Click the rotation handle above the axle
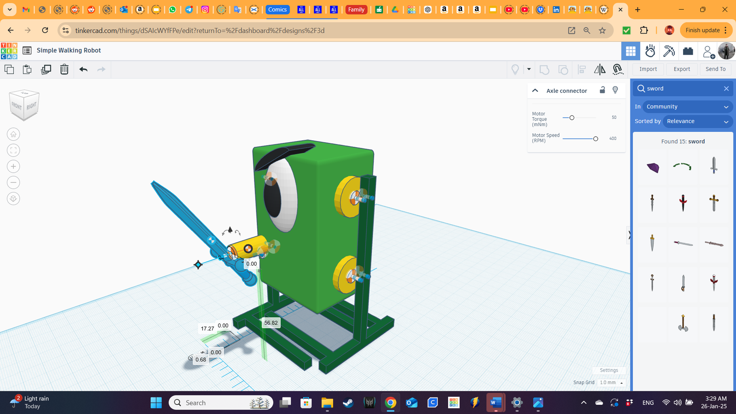 coord(231,231)
